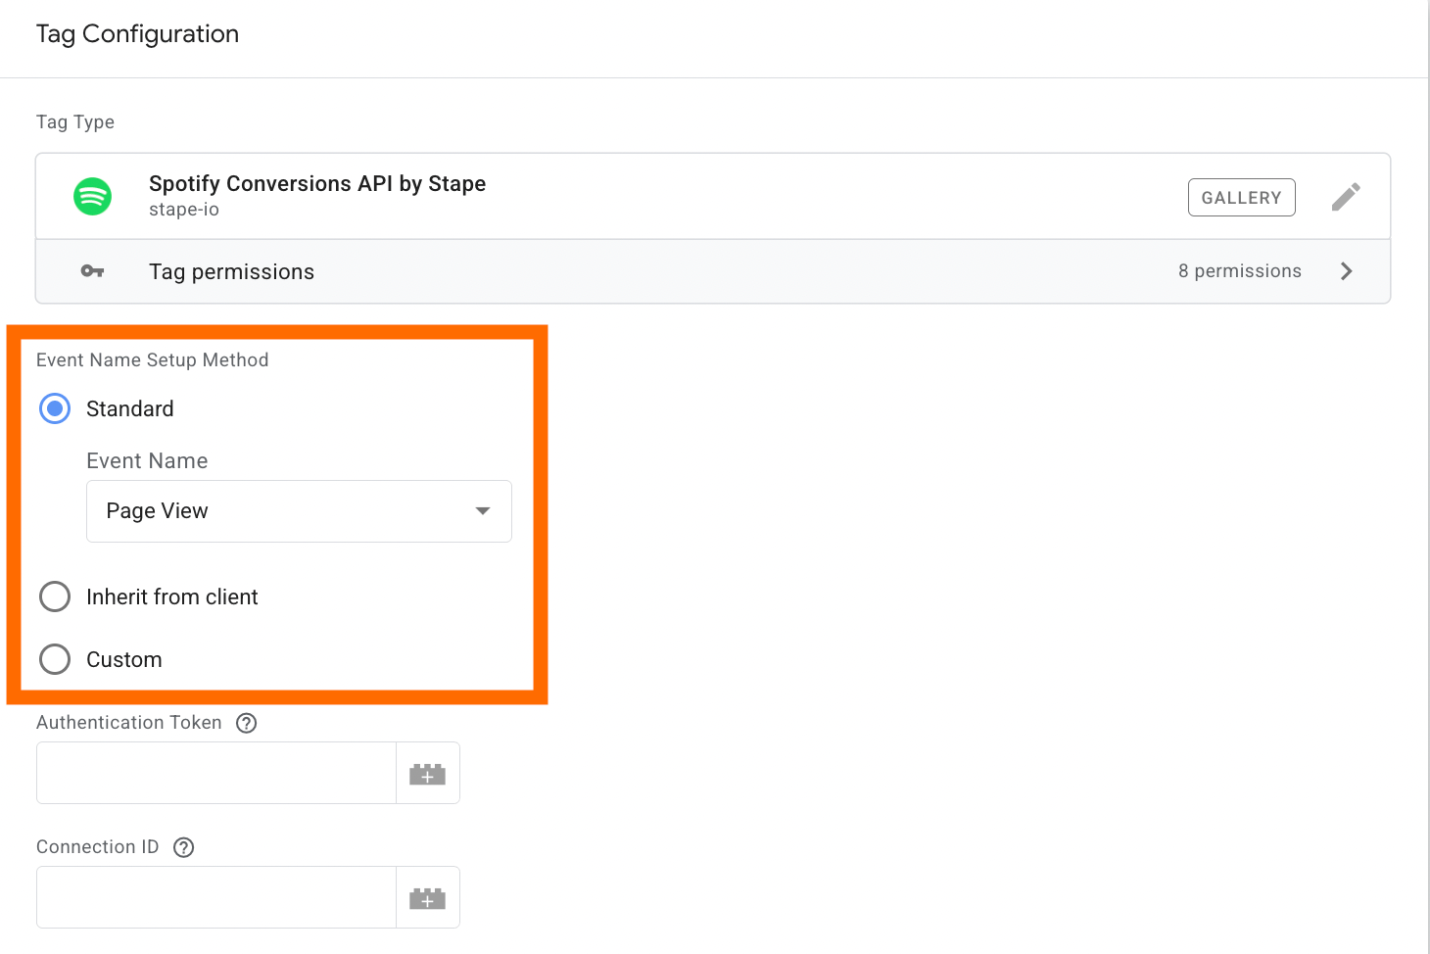This screenshot has width=1430, height=954.
Task: Open the Event Name Page View dropdown
Action: click(x=299, y=511)
